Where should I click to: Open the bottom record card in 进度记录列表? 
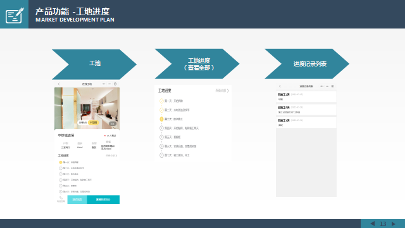pos(306,122)
